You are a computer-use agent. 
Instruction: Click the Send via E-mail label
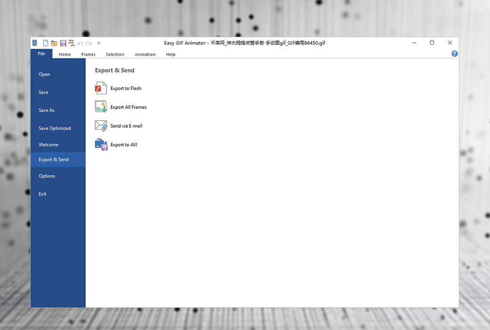[126, 126]
